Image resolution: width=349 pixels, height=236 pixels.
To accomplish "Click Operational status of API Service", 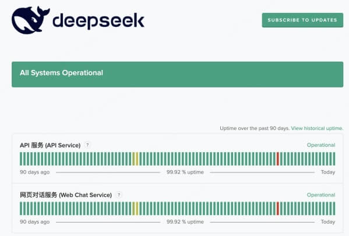I will (321, 145).
